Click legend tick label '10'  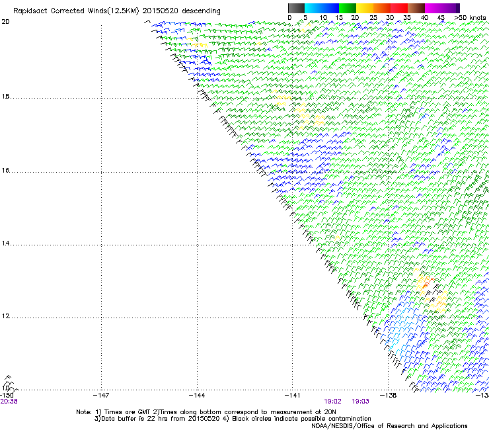(x=323, y=18)
